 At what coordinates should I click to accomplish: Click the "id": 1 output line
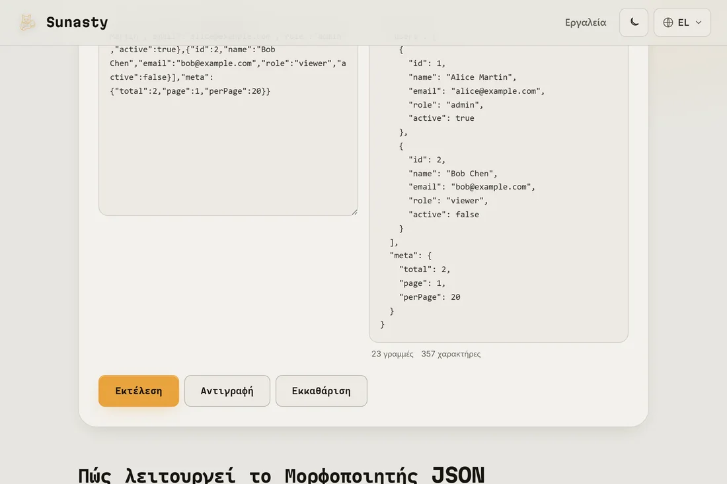coord(427,63)
